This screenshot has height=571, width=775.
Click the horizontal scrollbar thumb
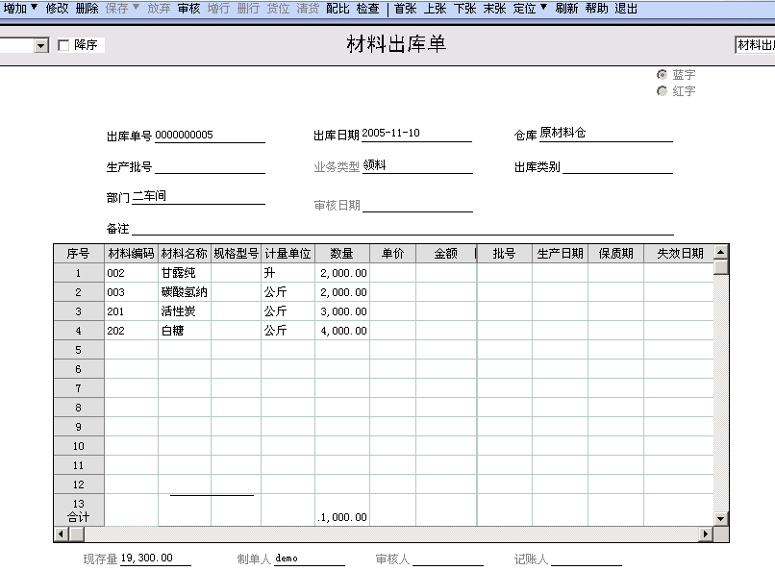(77, 534)
